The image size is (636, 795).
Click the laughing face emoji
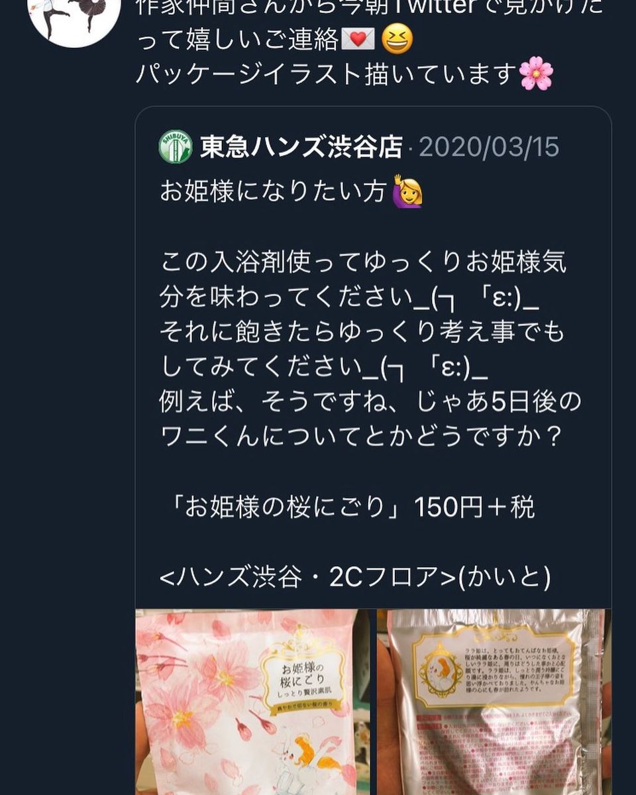(397, 40)
